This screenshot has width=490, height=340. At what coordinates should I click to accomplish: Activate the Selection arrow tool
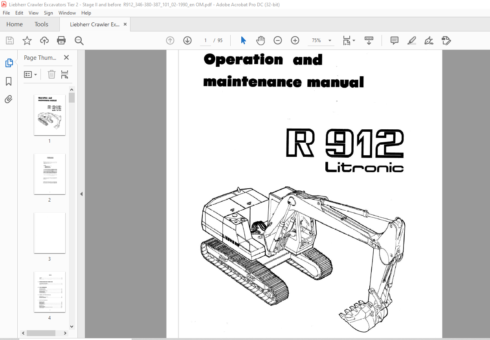pos(244,40)
